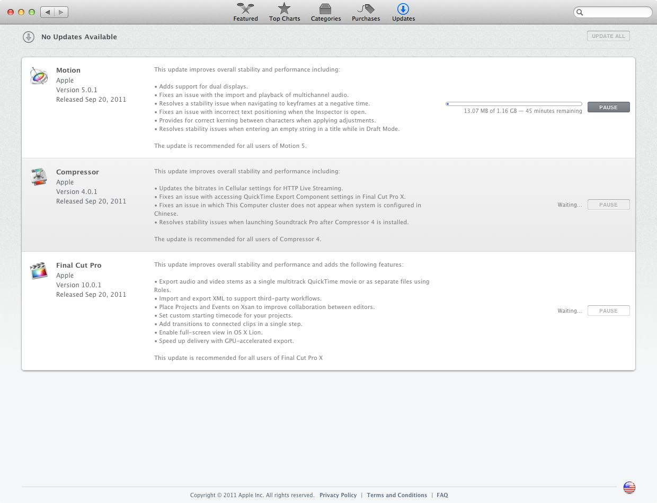Click Pause button for Final Cut Pro

tap(608, 311)
